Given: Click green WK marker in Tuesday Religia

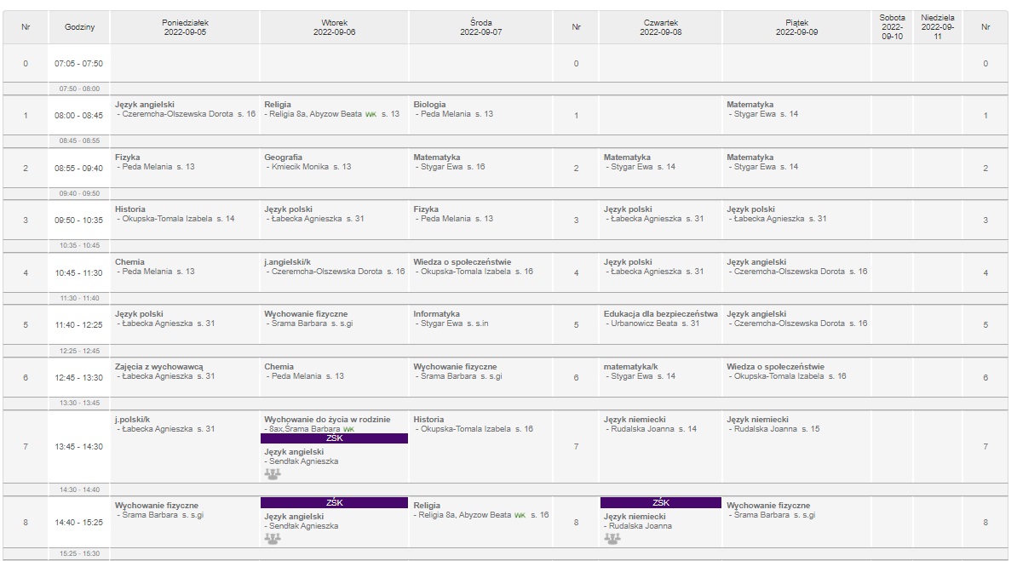Looking at the screenshot, I should click(x=371, y=114).
